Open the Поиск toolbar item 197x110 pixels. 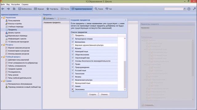point(99,9)
